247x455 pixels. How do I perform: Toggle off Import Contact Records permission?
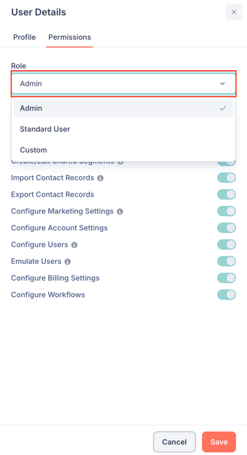[x=226, y=178]
